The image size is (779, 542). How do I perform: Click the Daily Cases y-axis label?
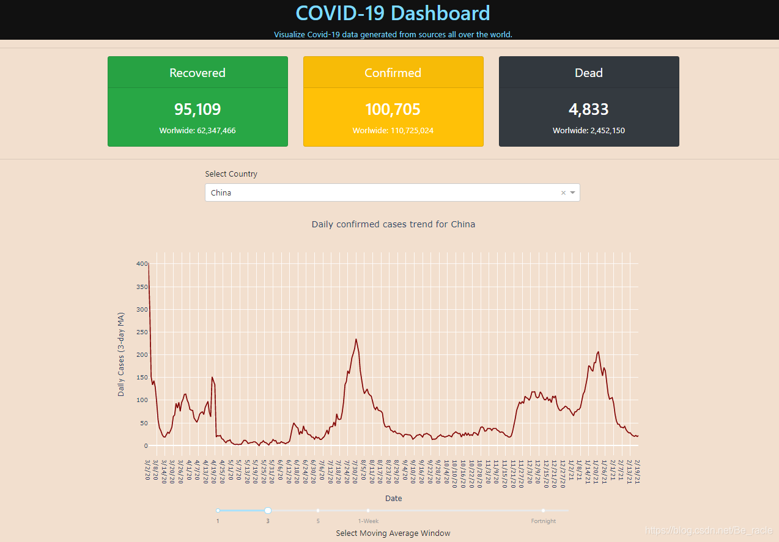[121, 354]
